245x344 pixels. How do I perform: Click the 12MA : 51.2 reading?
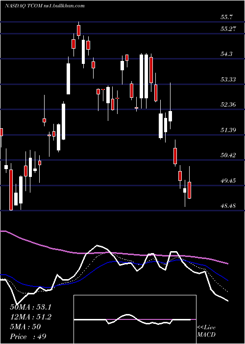[30, 317]
